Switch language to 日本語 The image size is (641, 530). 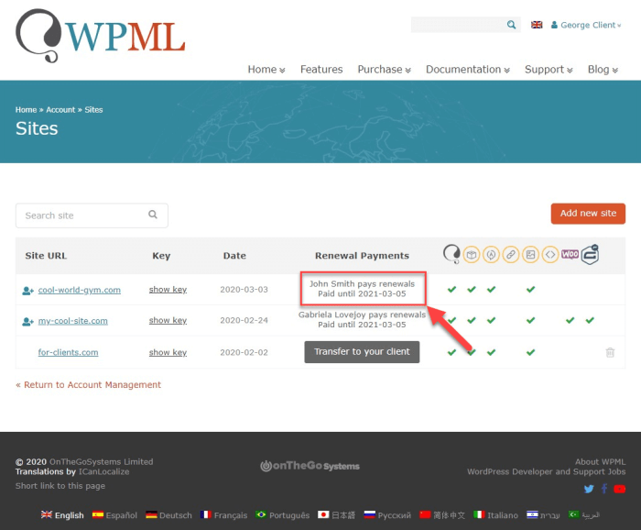coord(336,514)
